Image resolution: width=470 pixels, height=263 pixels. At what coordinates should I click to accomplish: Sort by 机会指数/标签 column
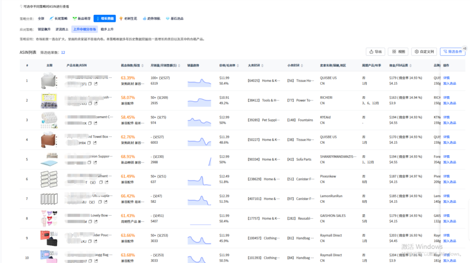[x=142, y=66]
